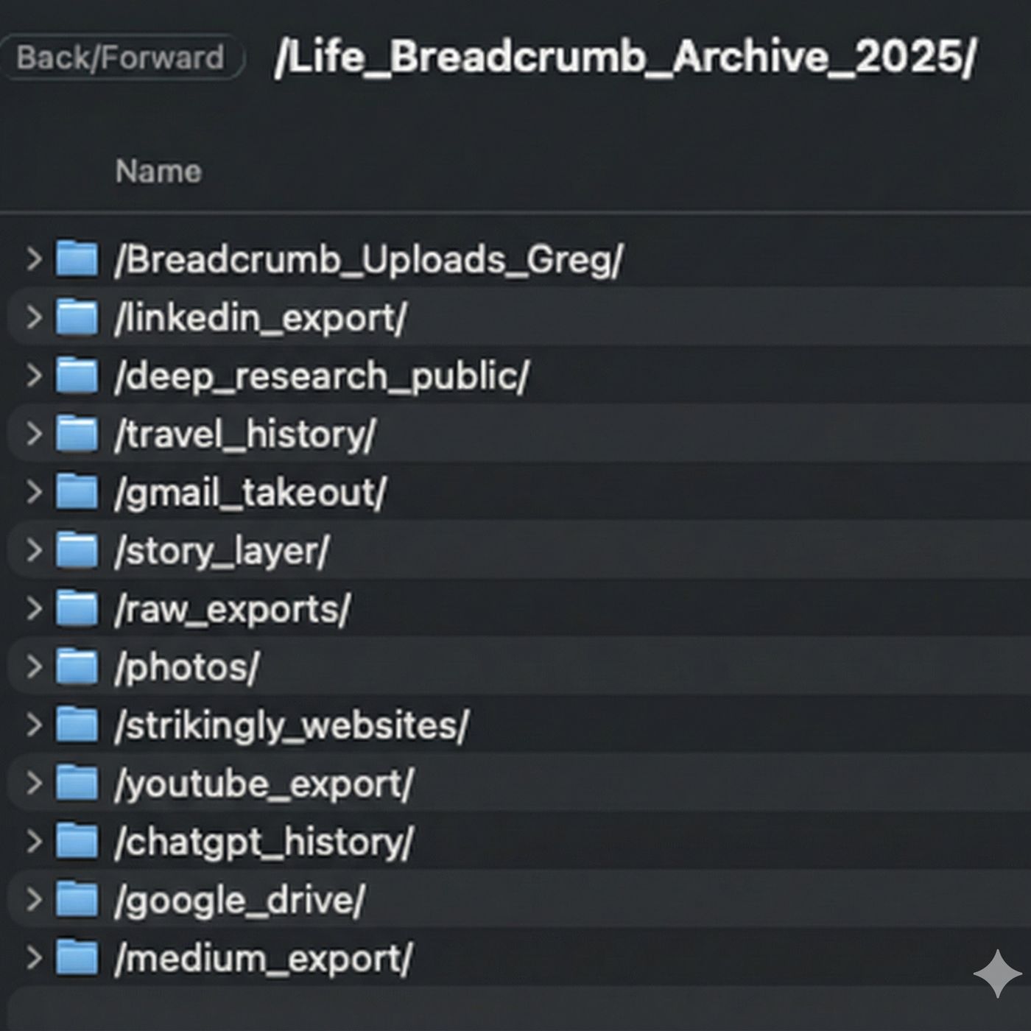
Task: Click the youtube_export folder icon
Action: [x=77, y=783]
